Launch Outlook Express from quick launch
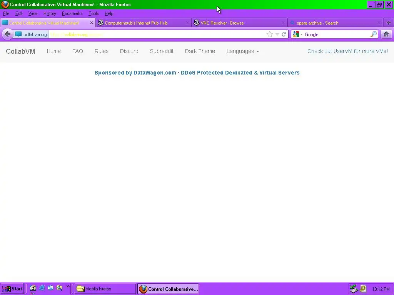 pos(50,288)
